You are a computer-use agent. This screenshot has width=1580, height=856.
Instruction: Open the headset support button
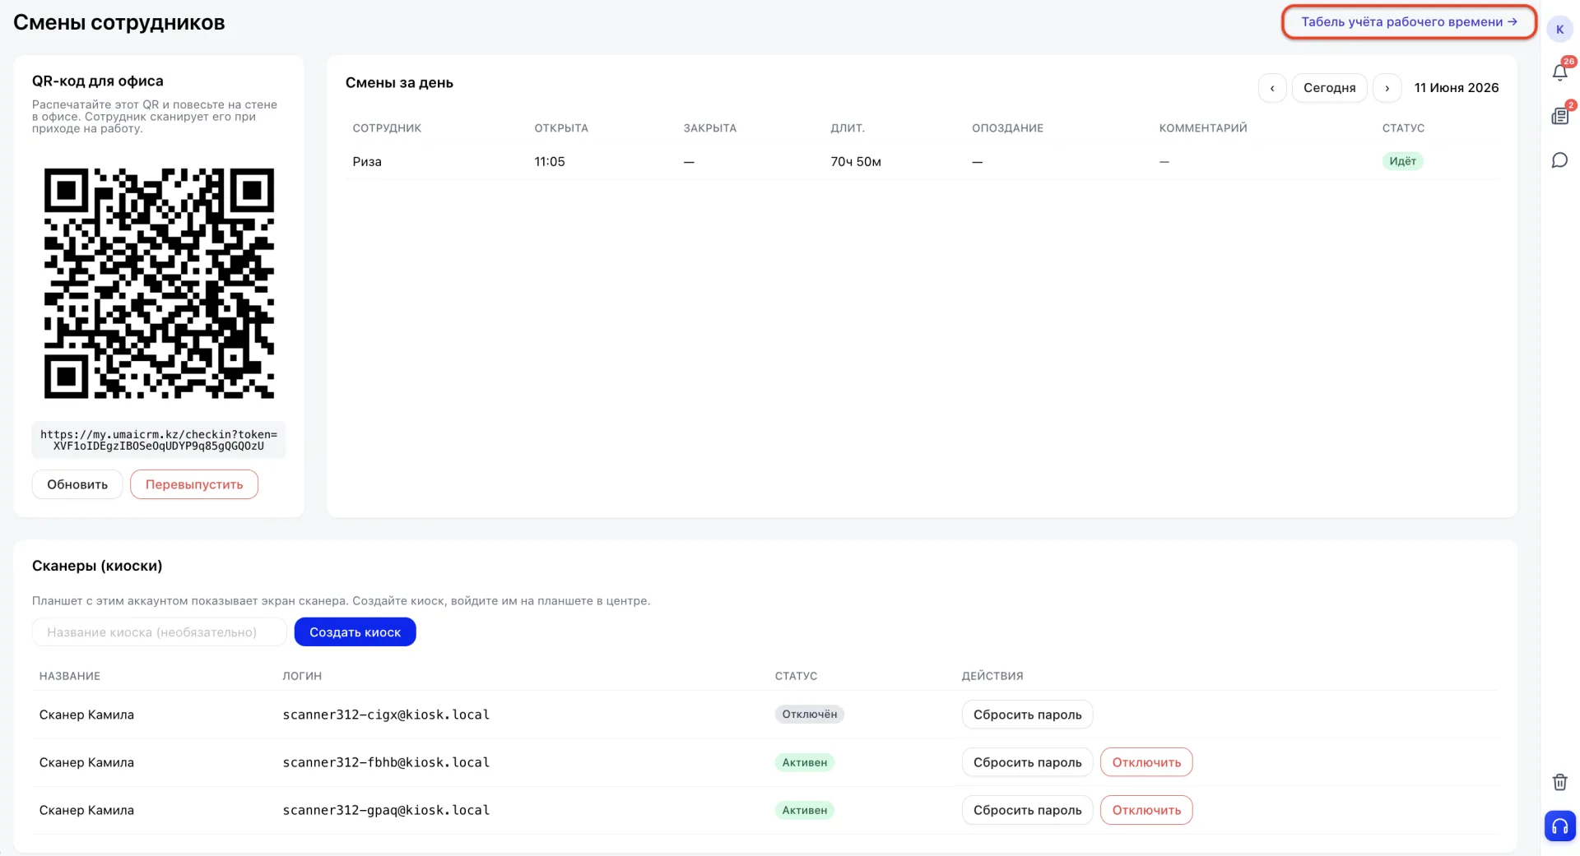coord(1559,826)
